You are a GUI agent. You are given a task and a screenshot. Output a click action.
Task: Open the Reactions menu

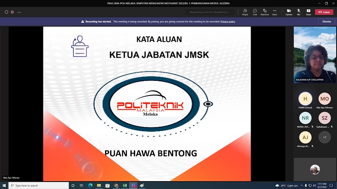[265, 12]
